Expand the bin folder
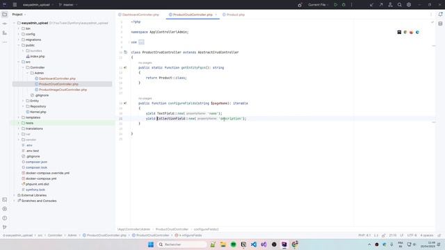Screen dimensions: 445x250 pyautogui.click(x=19, y=28)
